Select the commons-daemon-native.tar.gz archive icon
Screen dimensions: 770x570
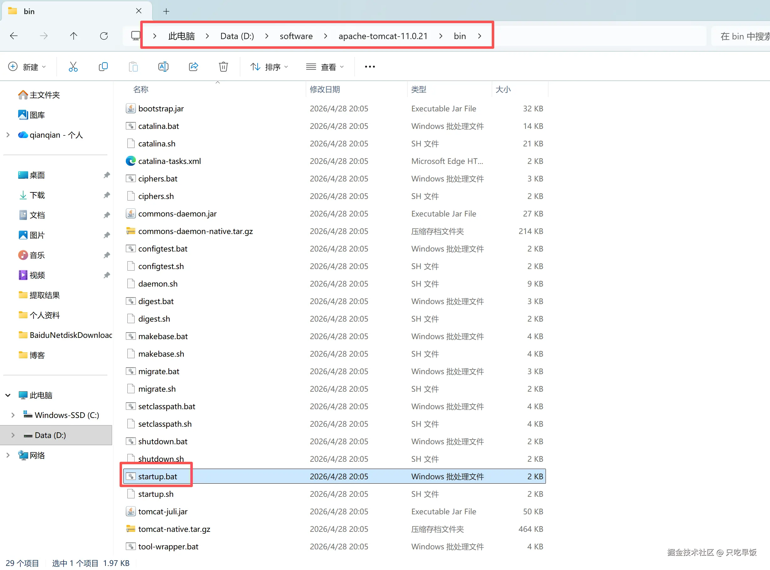131,231
